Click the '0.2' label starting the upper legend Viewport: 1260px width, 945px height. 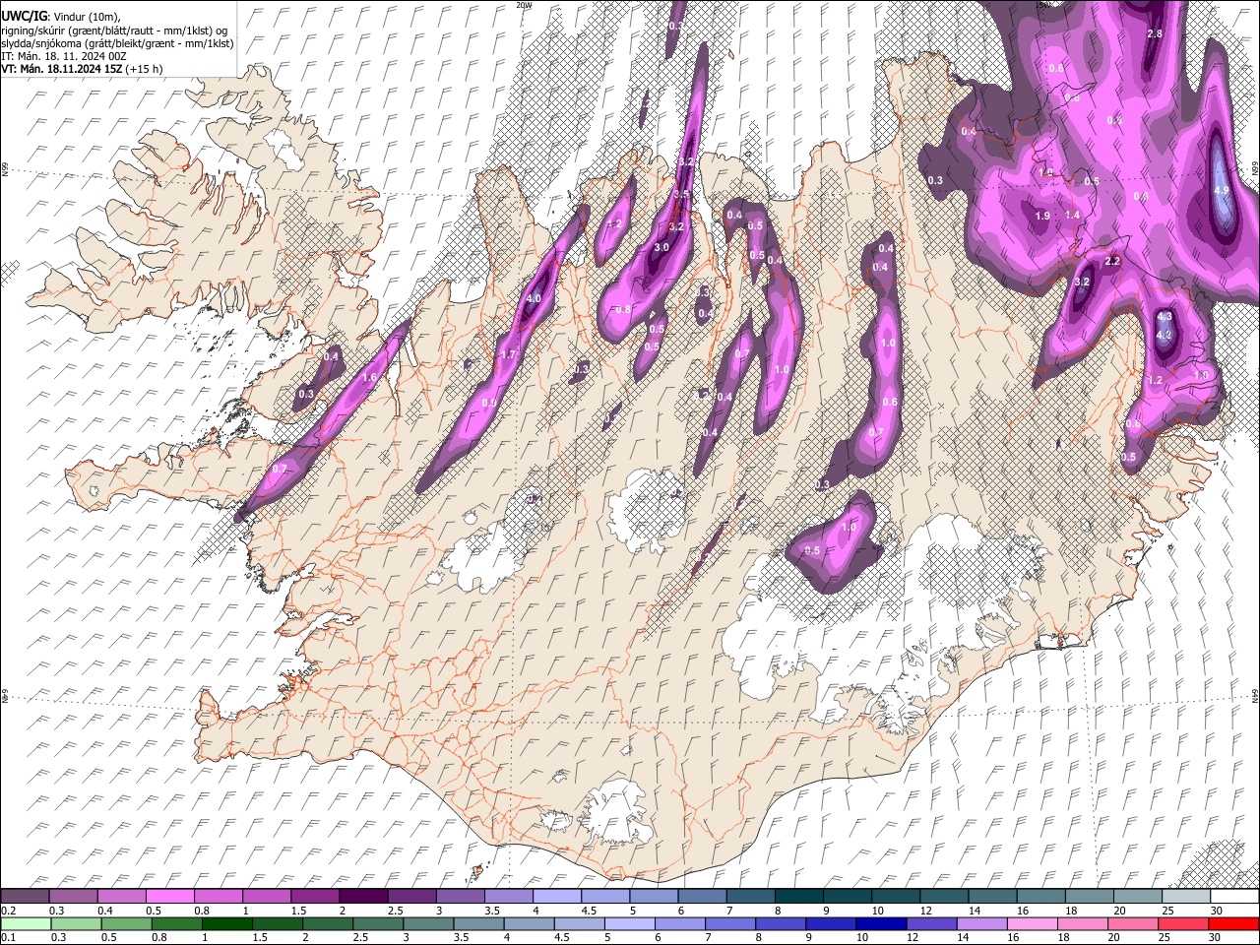pos(8,911)
